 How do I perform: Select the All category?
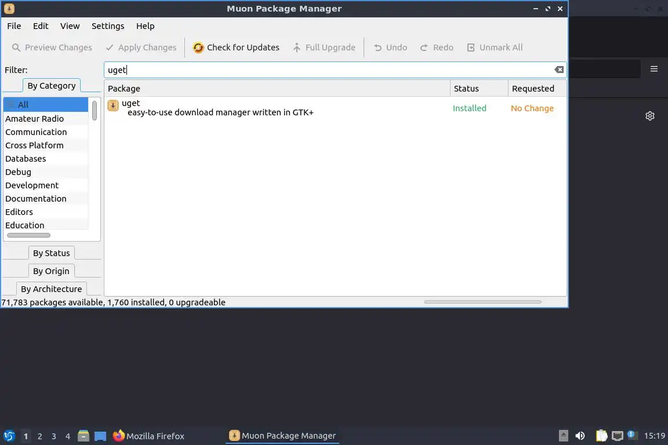pos(46,104)
